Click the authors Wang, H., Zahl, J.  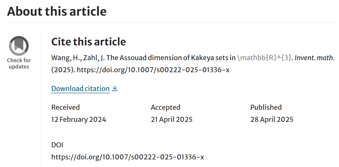point(78,58)
